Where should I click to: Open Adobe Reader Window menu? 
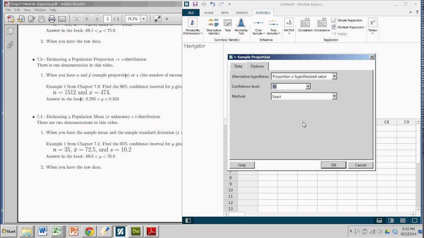40,10
